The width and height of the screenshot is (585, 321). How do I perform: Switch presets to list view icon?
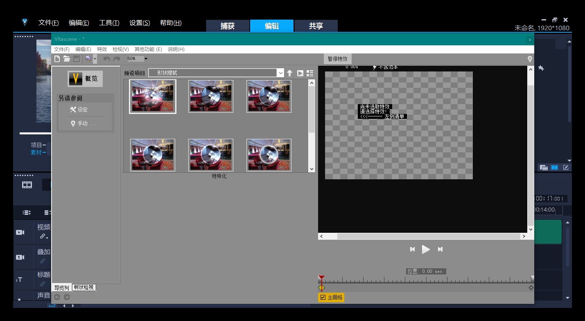click(x=310, y=73)
